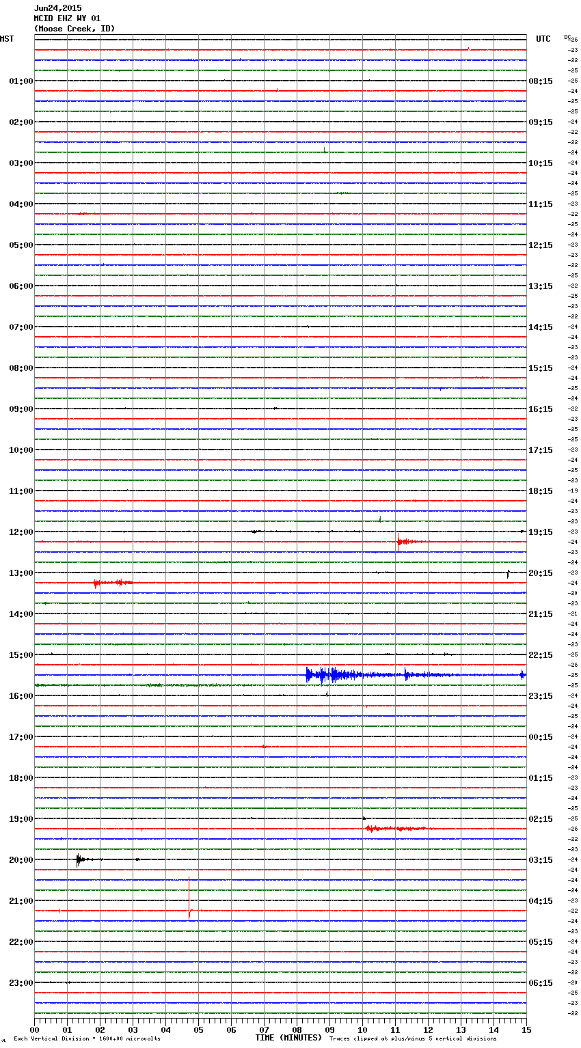The image size is (581, 1048).
Task: Click the 04:15 UTC time label
Action: coord(541,900)
